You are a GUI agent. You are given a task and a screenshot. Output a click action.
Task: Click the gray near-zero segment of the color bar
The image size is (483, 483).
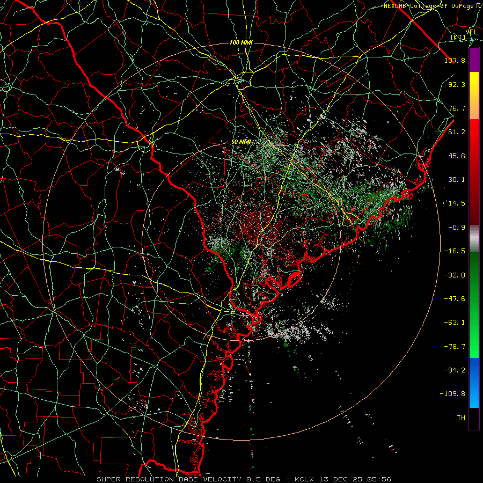point(474,239)
